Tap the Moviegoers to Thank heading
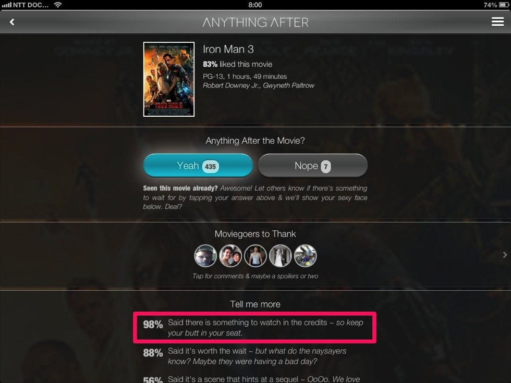 pos(255,234)
